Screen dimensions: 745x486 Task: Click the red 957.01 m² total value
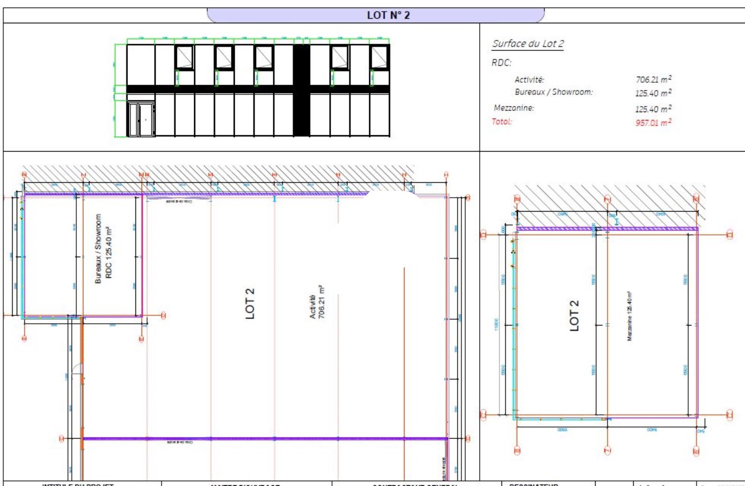[x=653, y=122]
